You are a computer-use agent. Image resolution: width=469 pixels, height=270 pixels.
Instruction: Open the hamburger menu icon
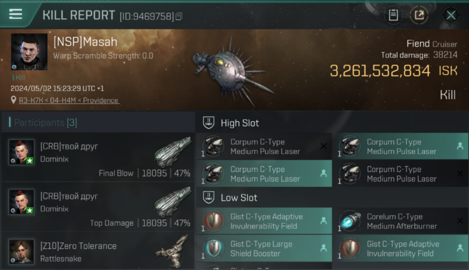click(16, 14)
